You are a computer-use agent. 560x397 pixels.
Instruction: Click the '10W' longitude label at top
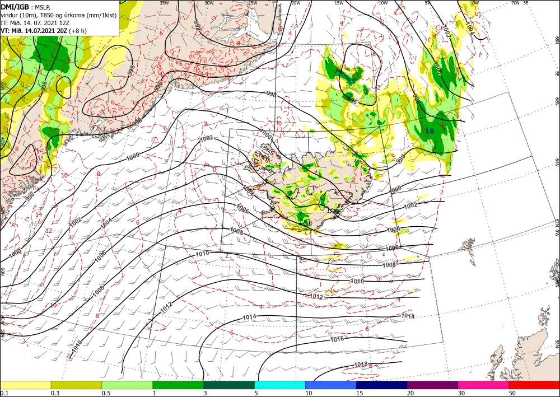pos(383,3)
